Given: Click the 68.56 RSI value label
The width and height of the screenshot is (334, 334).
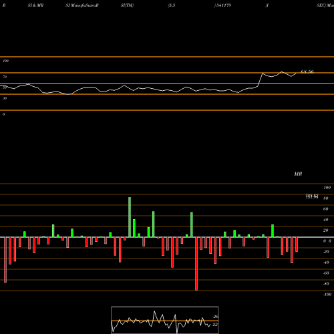Looking at the screenshot, I should 307,71.
